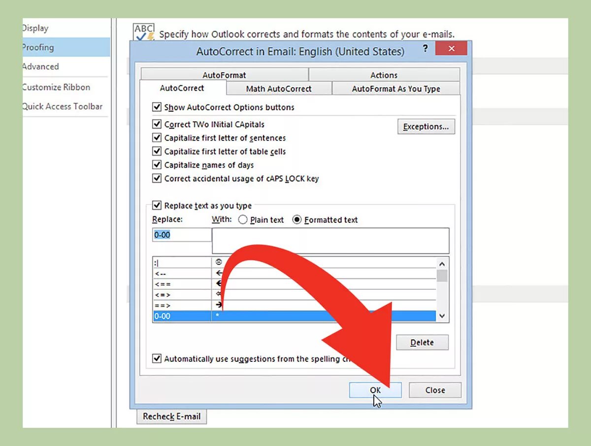This screenshot has height=446, width=591.
Task: Click the list scrollbar up arrow
Action: (x=442, y=264)
